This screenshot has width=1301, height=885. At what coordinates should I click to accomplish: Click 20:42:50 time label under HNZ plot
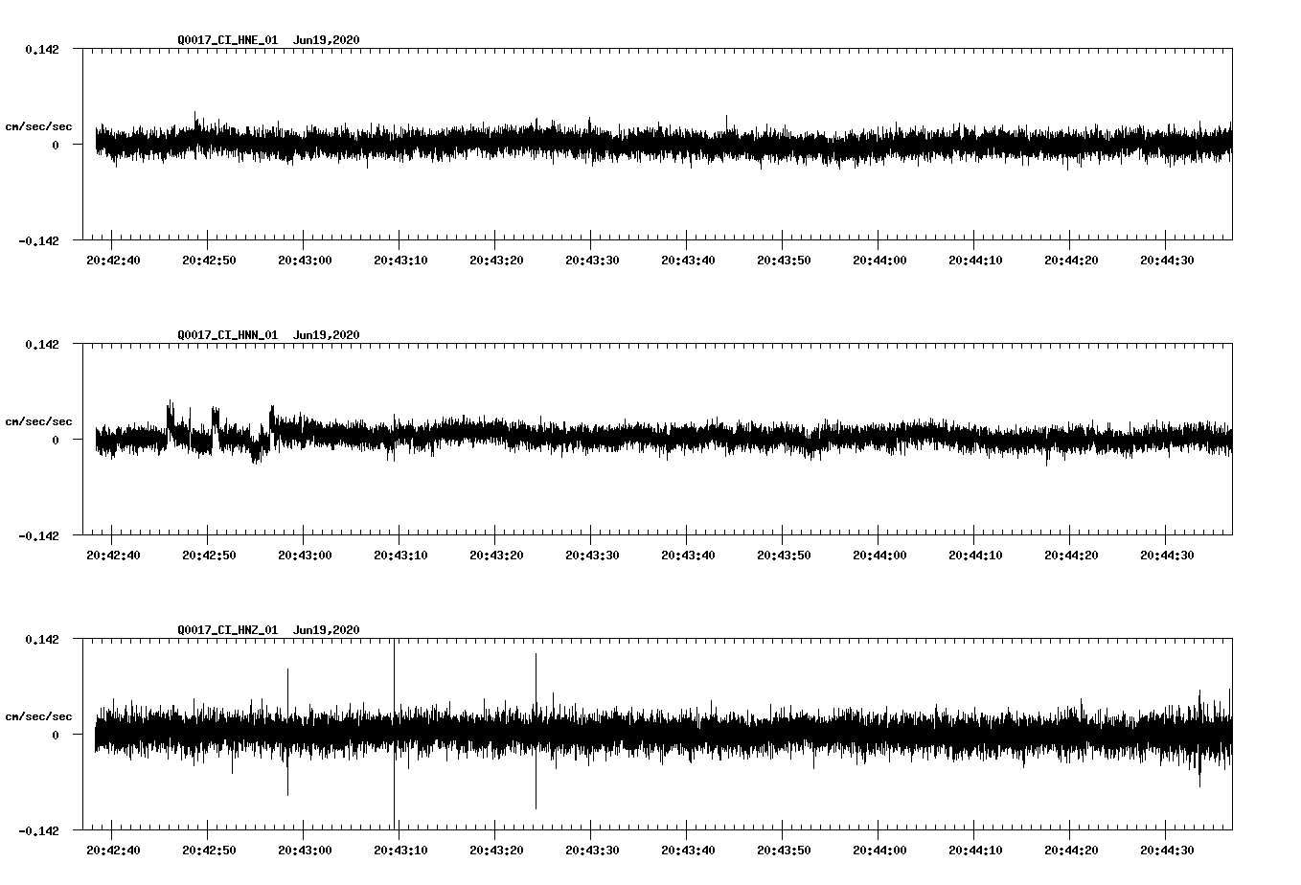coord(209,851)
